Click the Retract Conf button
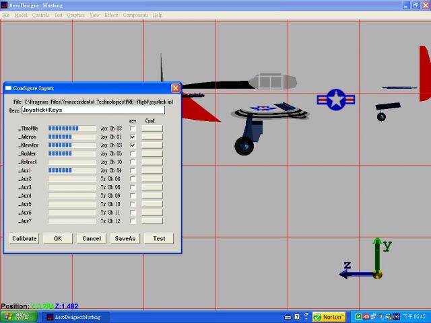 pyautogui.click(x=152, y=162)
